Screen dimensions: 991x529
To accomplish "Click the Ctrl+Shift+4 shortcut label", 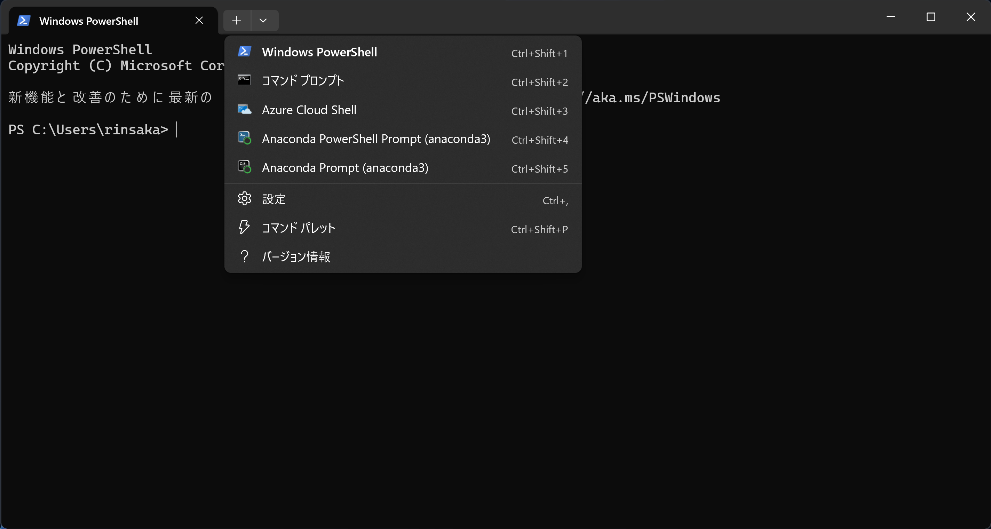I will 540,140.
